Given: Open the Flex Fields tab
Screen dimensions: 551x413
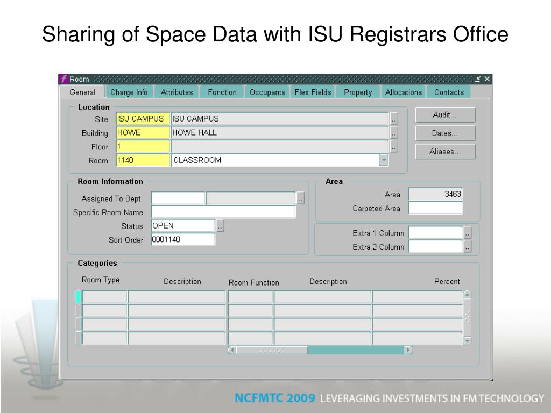Looking at the screenshot, I should tap(313, 92).
